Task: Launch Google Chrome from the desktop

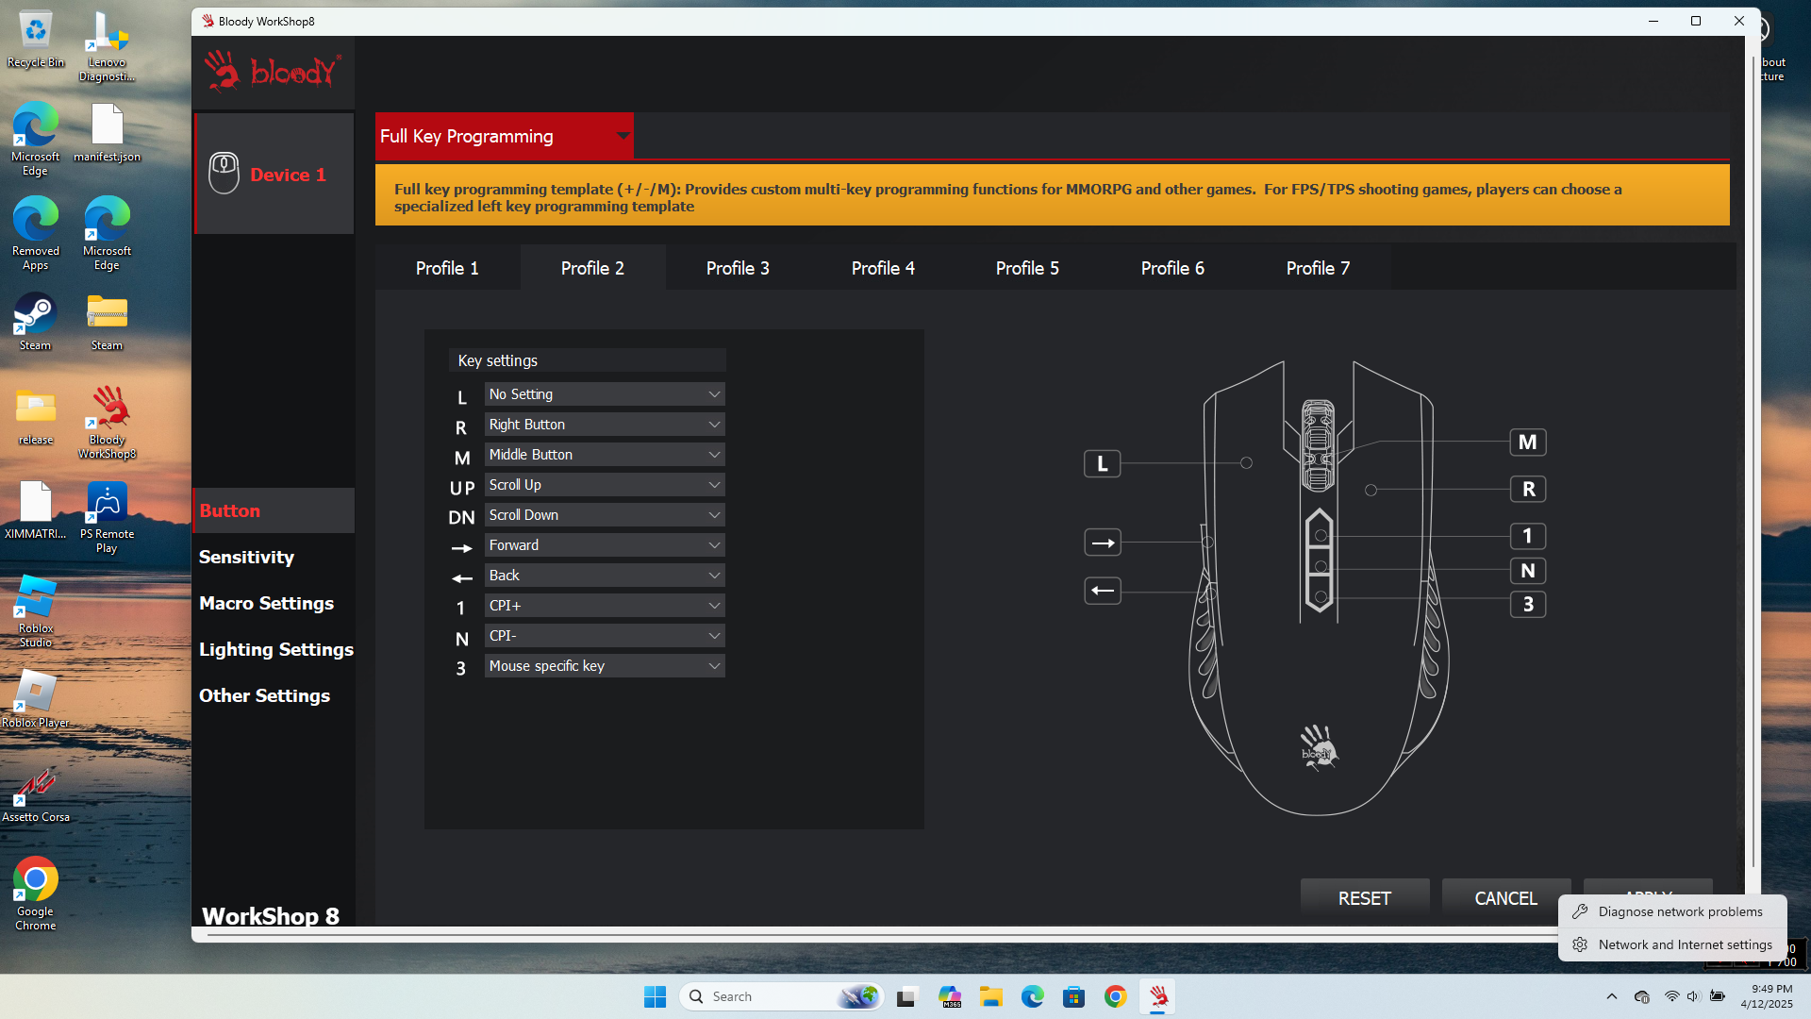Action: click(x=36, y=894)
